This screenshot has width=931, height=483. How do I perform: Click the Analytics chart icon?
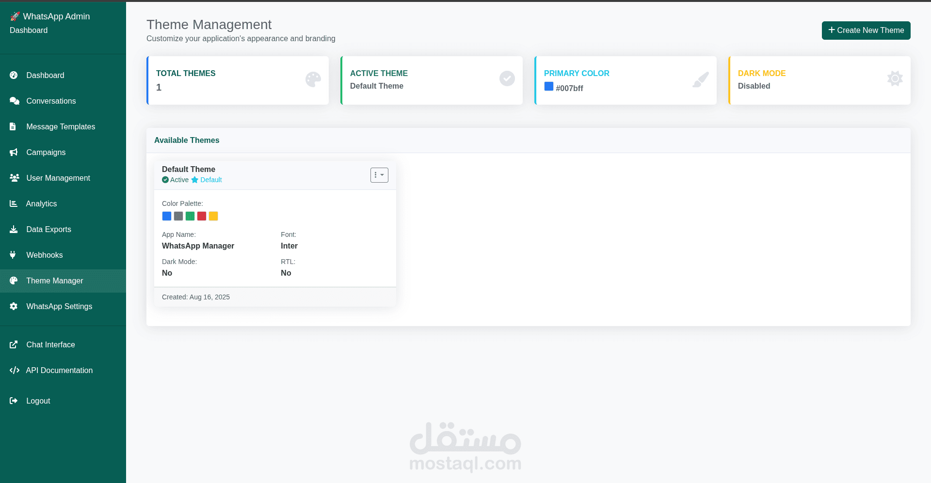click(14, 203)
